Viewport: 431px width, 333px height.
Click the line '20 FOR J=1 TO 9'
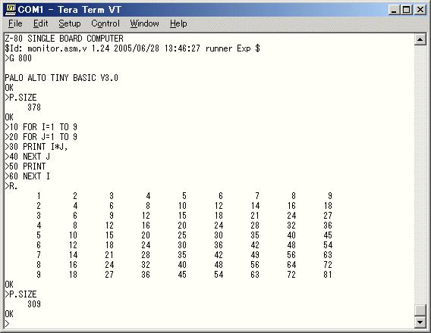pos(41,137)
